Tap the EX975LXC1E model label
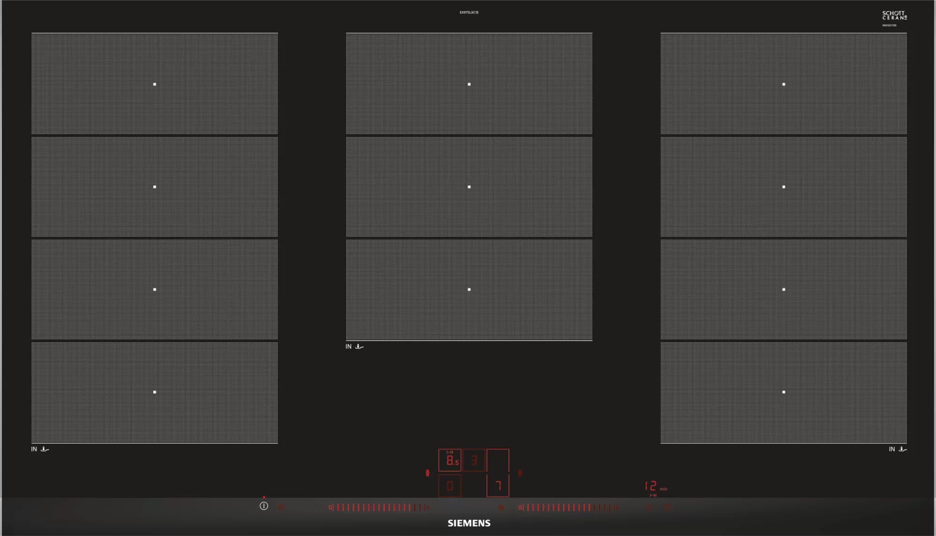The width and height of the screenshot is (936, 536). pos(469,12)
